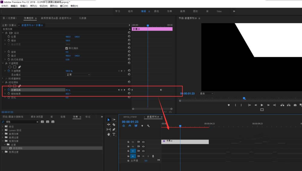
Task: Select the 线性擦除 effect item
Action: (18, 148)
